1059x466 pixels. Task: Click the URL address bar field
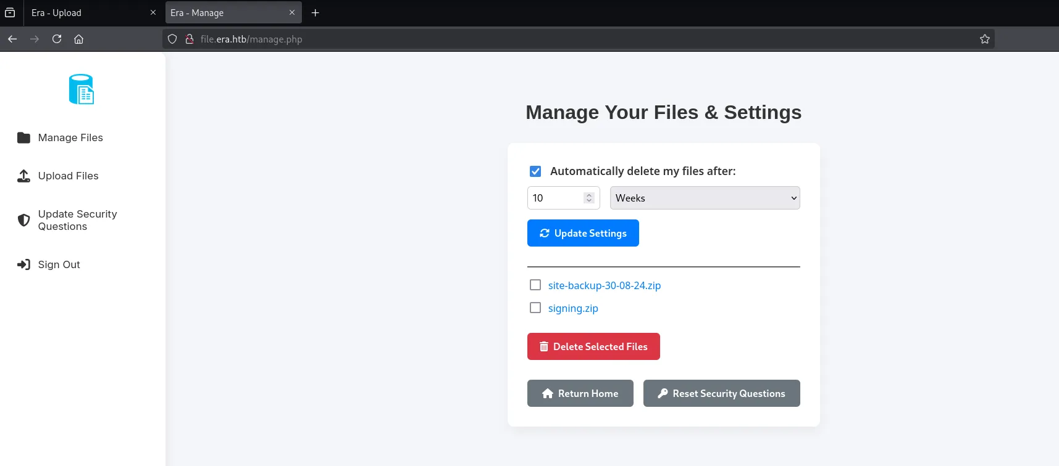(x=556, y=39)
